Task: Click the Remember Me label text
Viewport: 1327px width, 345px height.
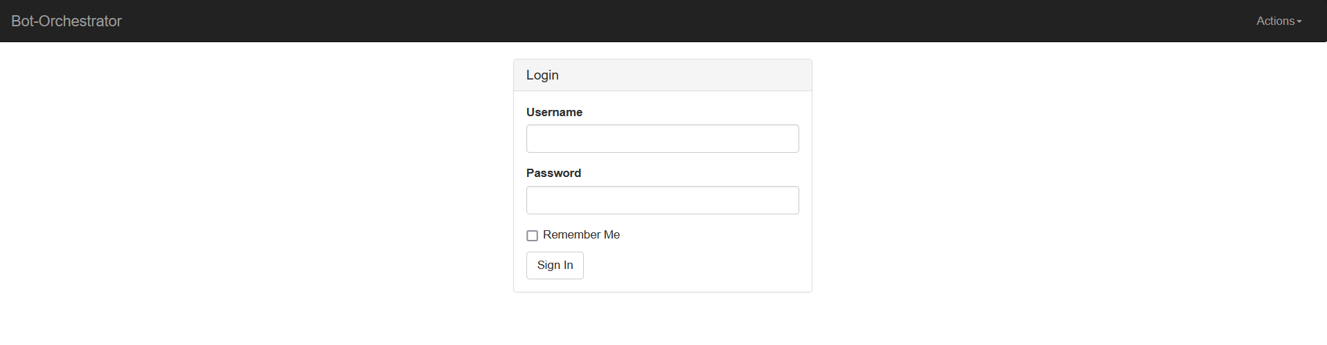Action: pyautogui.click(x=581, y=235)
